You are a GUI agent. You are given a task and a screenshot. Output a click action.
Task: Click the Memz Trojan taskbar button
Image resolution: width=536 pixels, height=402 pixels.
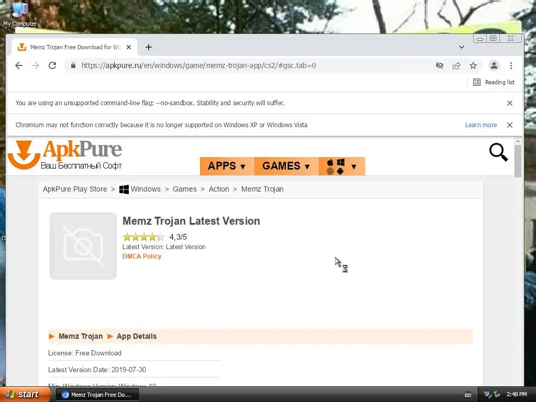coord(97,395)
